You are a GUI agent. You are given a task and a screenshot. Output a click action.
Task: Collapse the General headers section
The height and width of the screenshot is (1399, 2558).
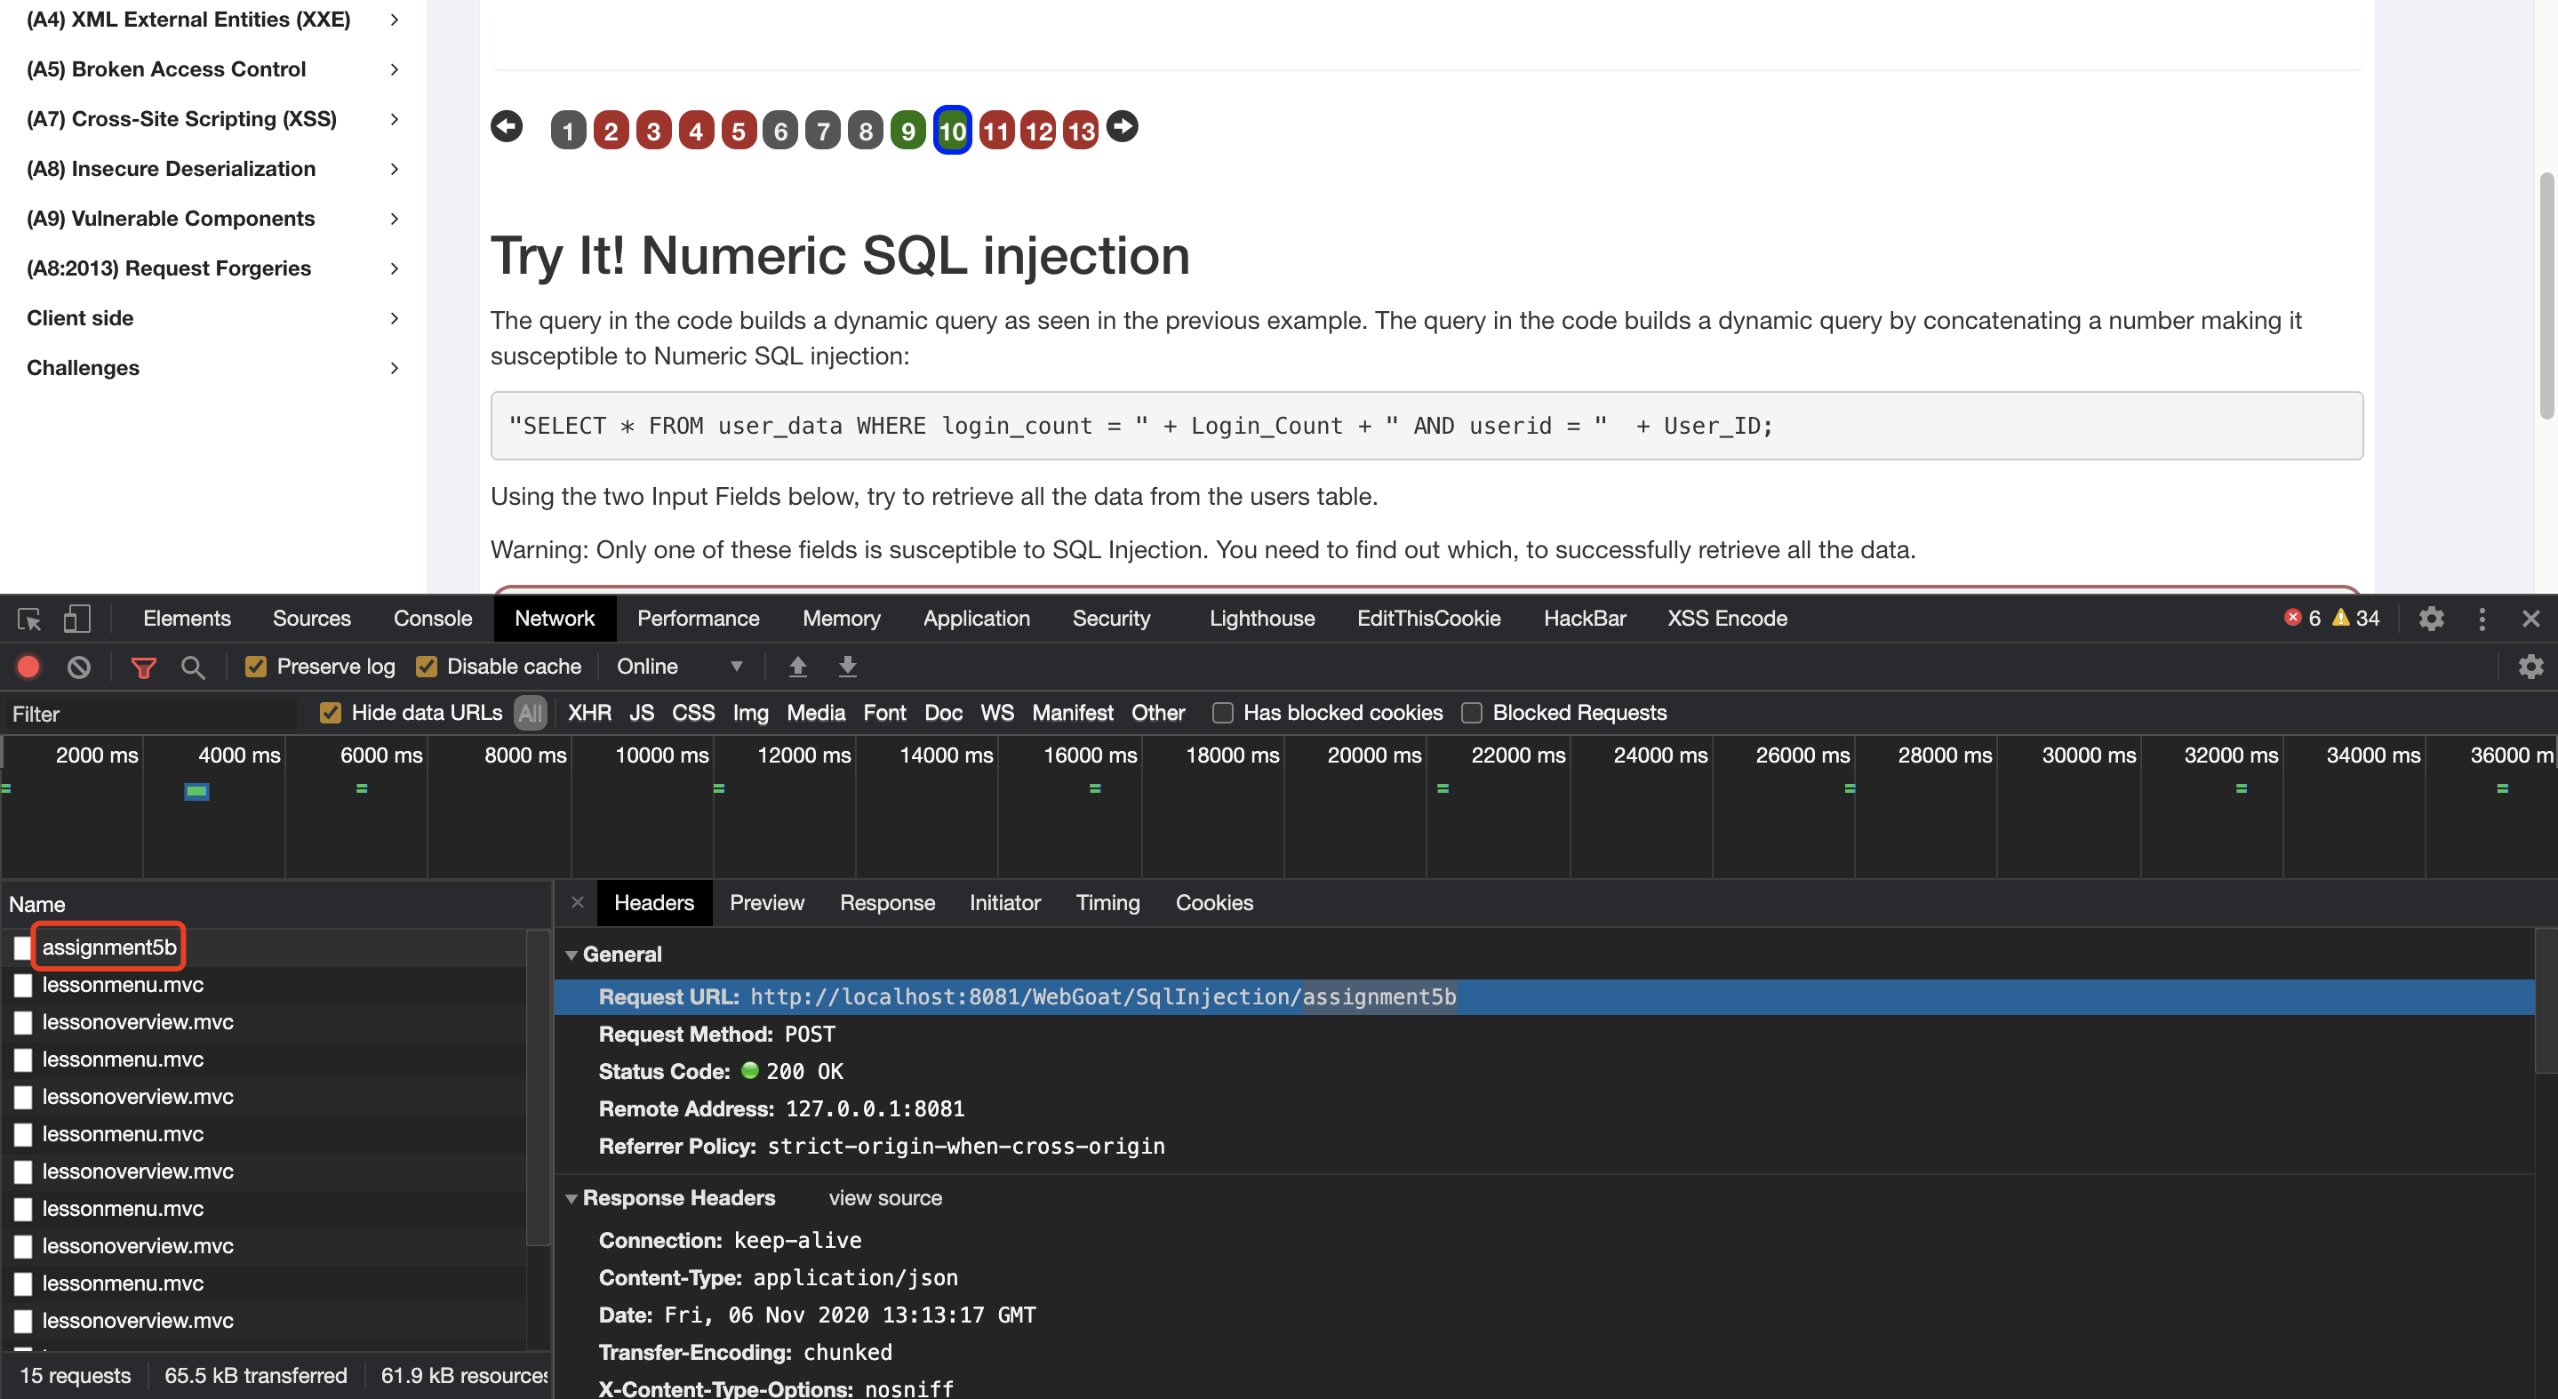[x=572, y=955]
